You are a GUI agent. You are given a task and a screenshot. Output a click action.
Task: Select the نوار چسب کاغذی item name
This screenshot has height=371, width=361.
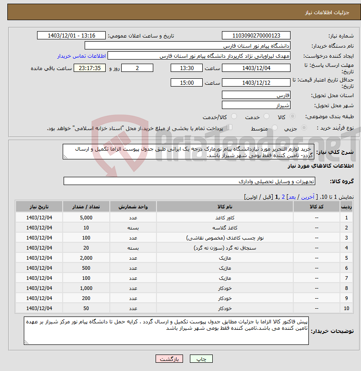coord(225,238)
